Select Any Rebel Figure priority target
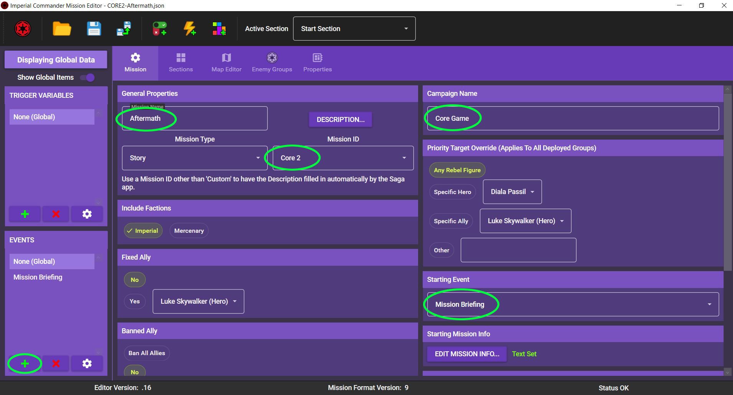 click(x=457, y=170)
